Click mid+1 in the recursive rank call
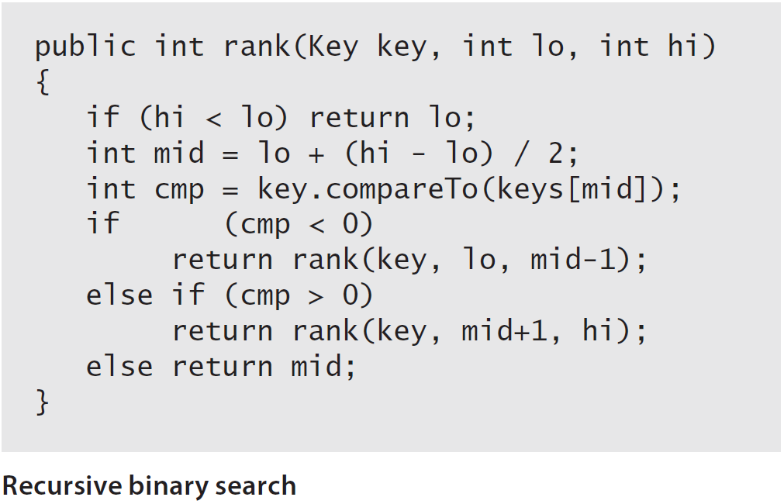Image resolution: width=784 pixels, height=504 pixels. point(505,330)
